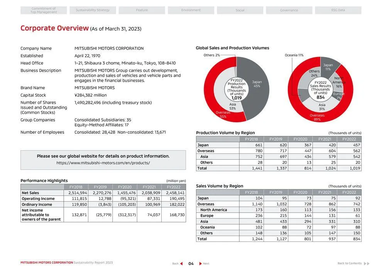The width and height of the screenshot is (382, 270).
Task: Select the Environment section tab
Action: coord(191,10)
